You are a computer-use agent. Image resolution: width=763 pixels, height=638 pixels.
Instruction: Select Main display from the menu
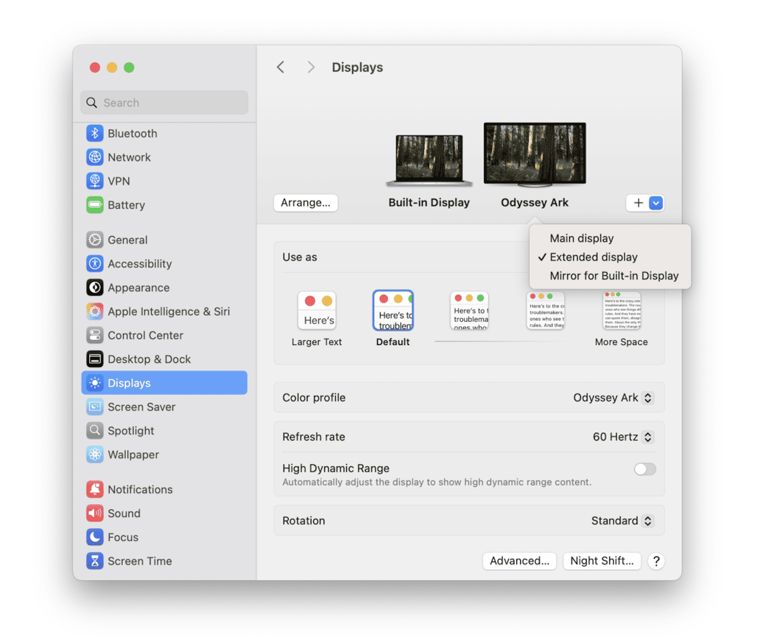pos(581,238)
